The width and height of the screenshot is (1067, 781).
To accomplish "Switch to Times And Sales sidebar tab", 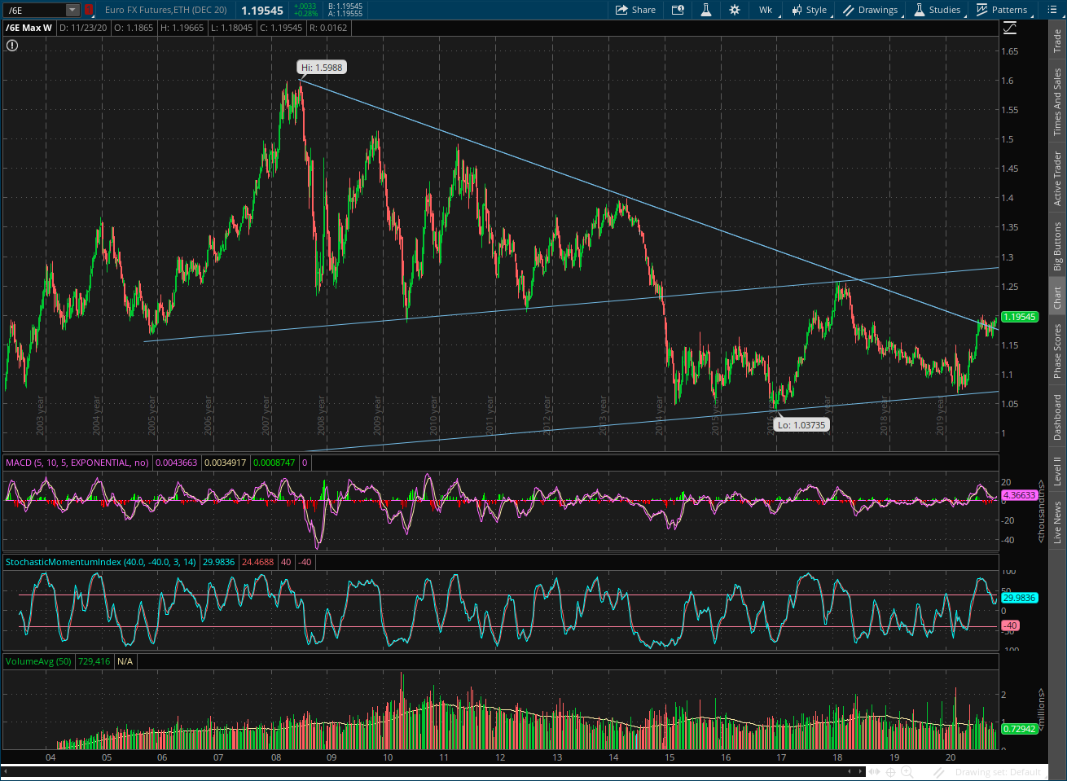I will [1057, 102].
